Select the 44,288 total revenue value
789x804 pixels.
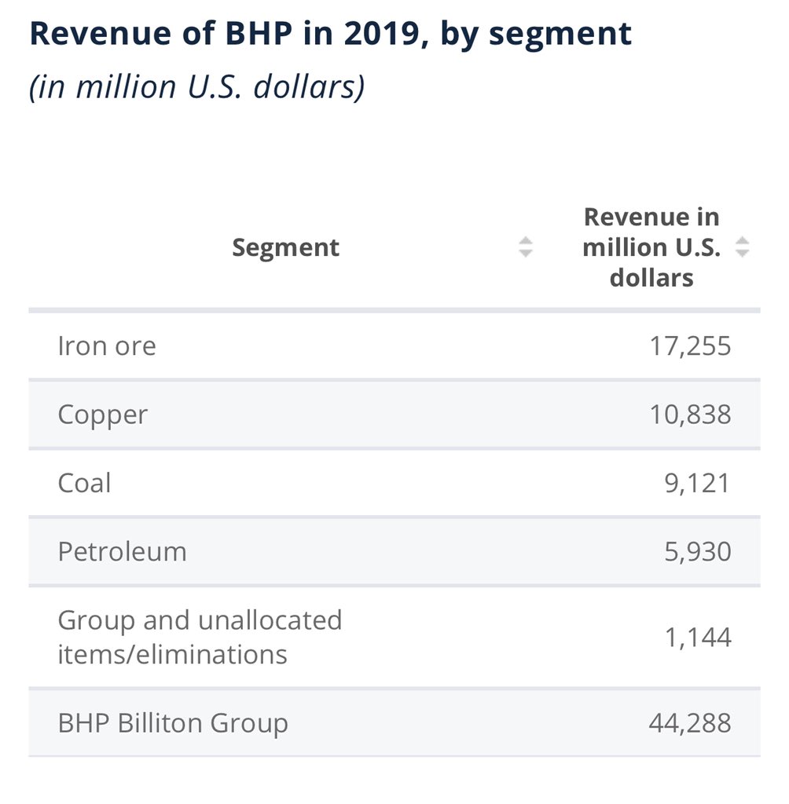690,723
